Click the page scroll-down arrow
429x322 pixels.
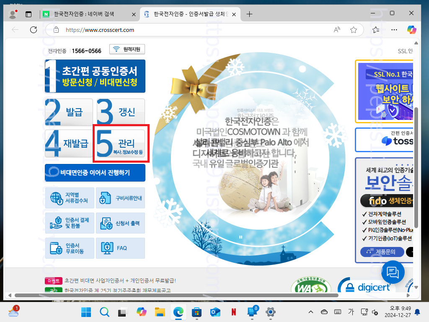coord(416,287)
